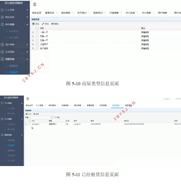
Task: Close the 外链信息 tab with its X
Action: [121, 13]
